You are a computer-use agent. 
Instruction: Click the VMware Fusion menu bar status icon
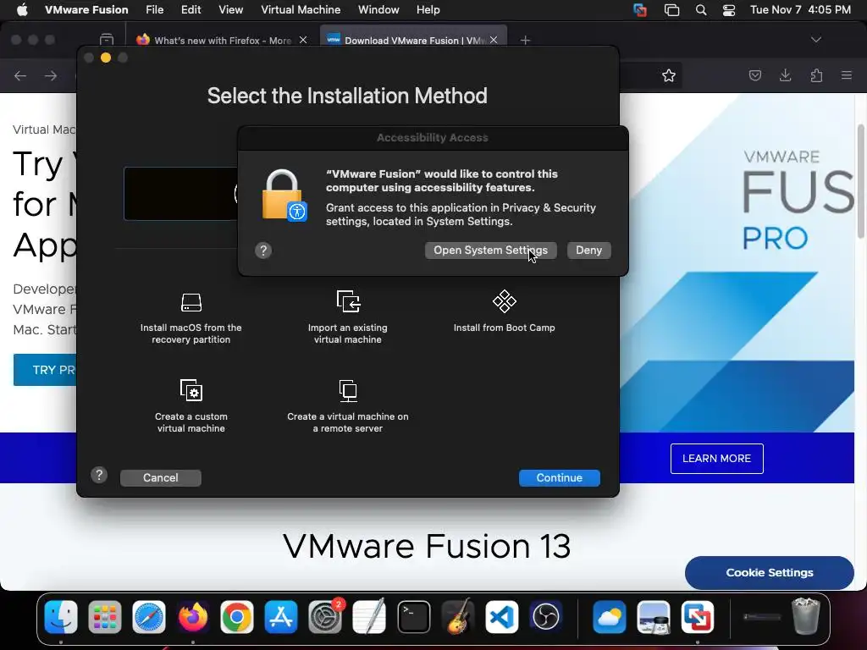coord(640,10)
